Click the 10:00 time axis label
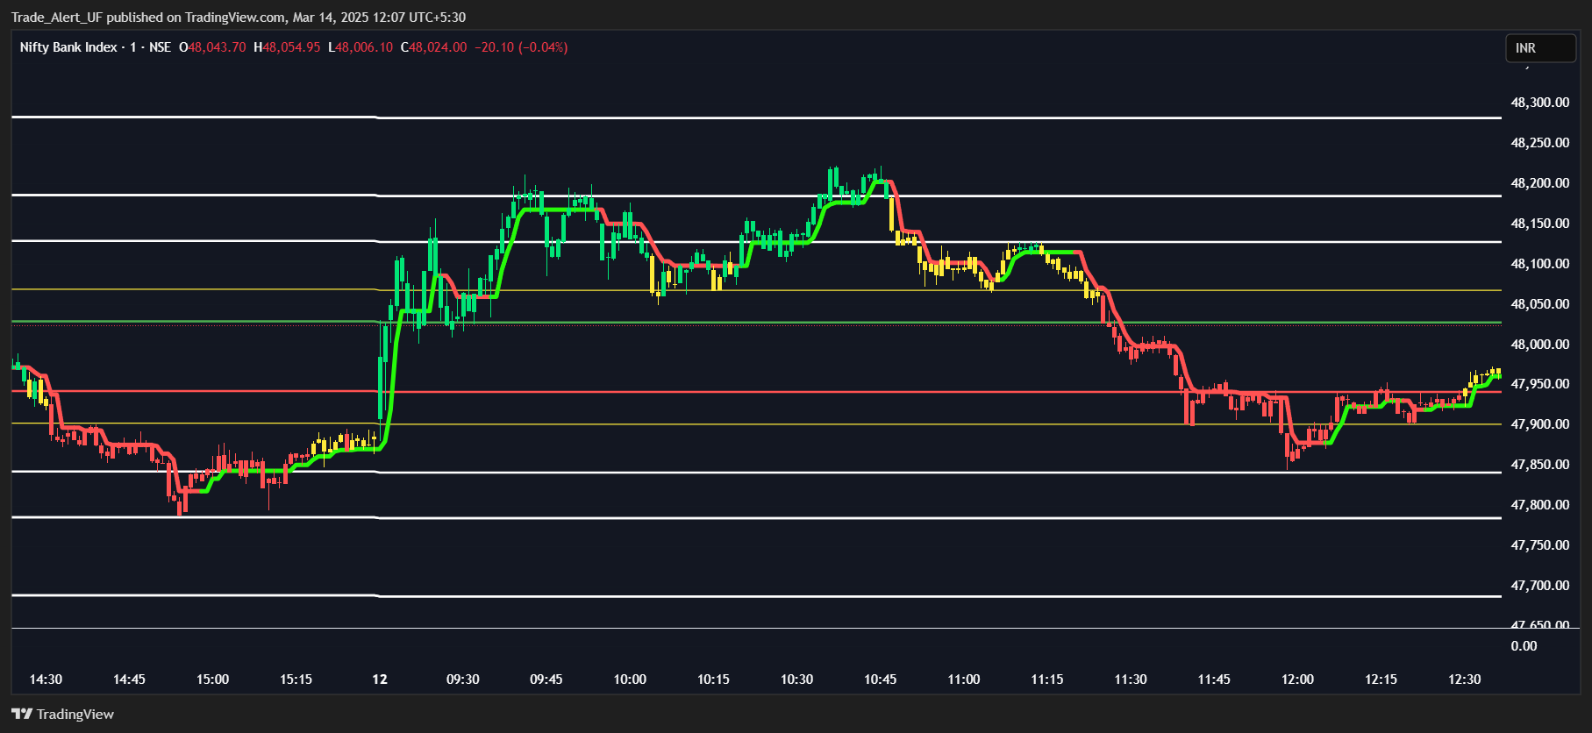The image size is (1592, 733). [630, 680]
